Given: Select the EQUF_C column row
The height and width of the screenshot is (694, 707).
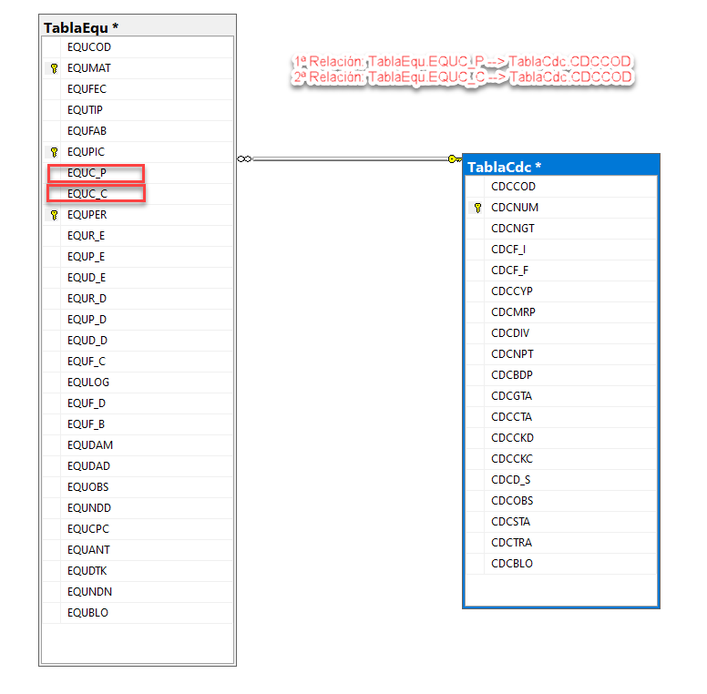Looking at the screenshot, I should tap(138, 362).
